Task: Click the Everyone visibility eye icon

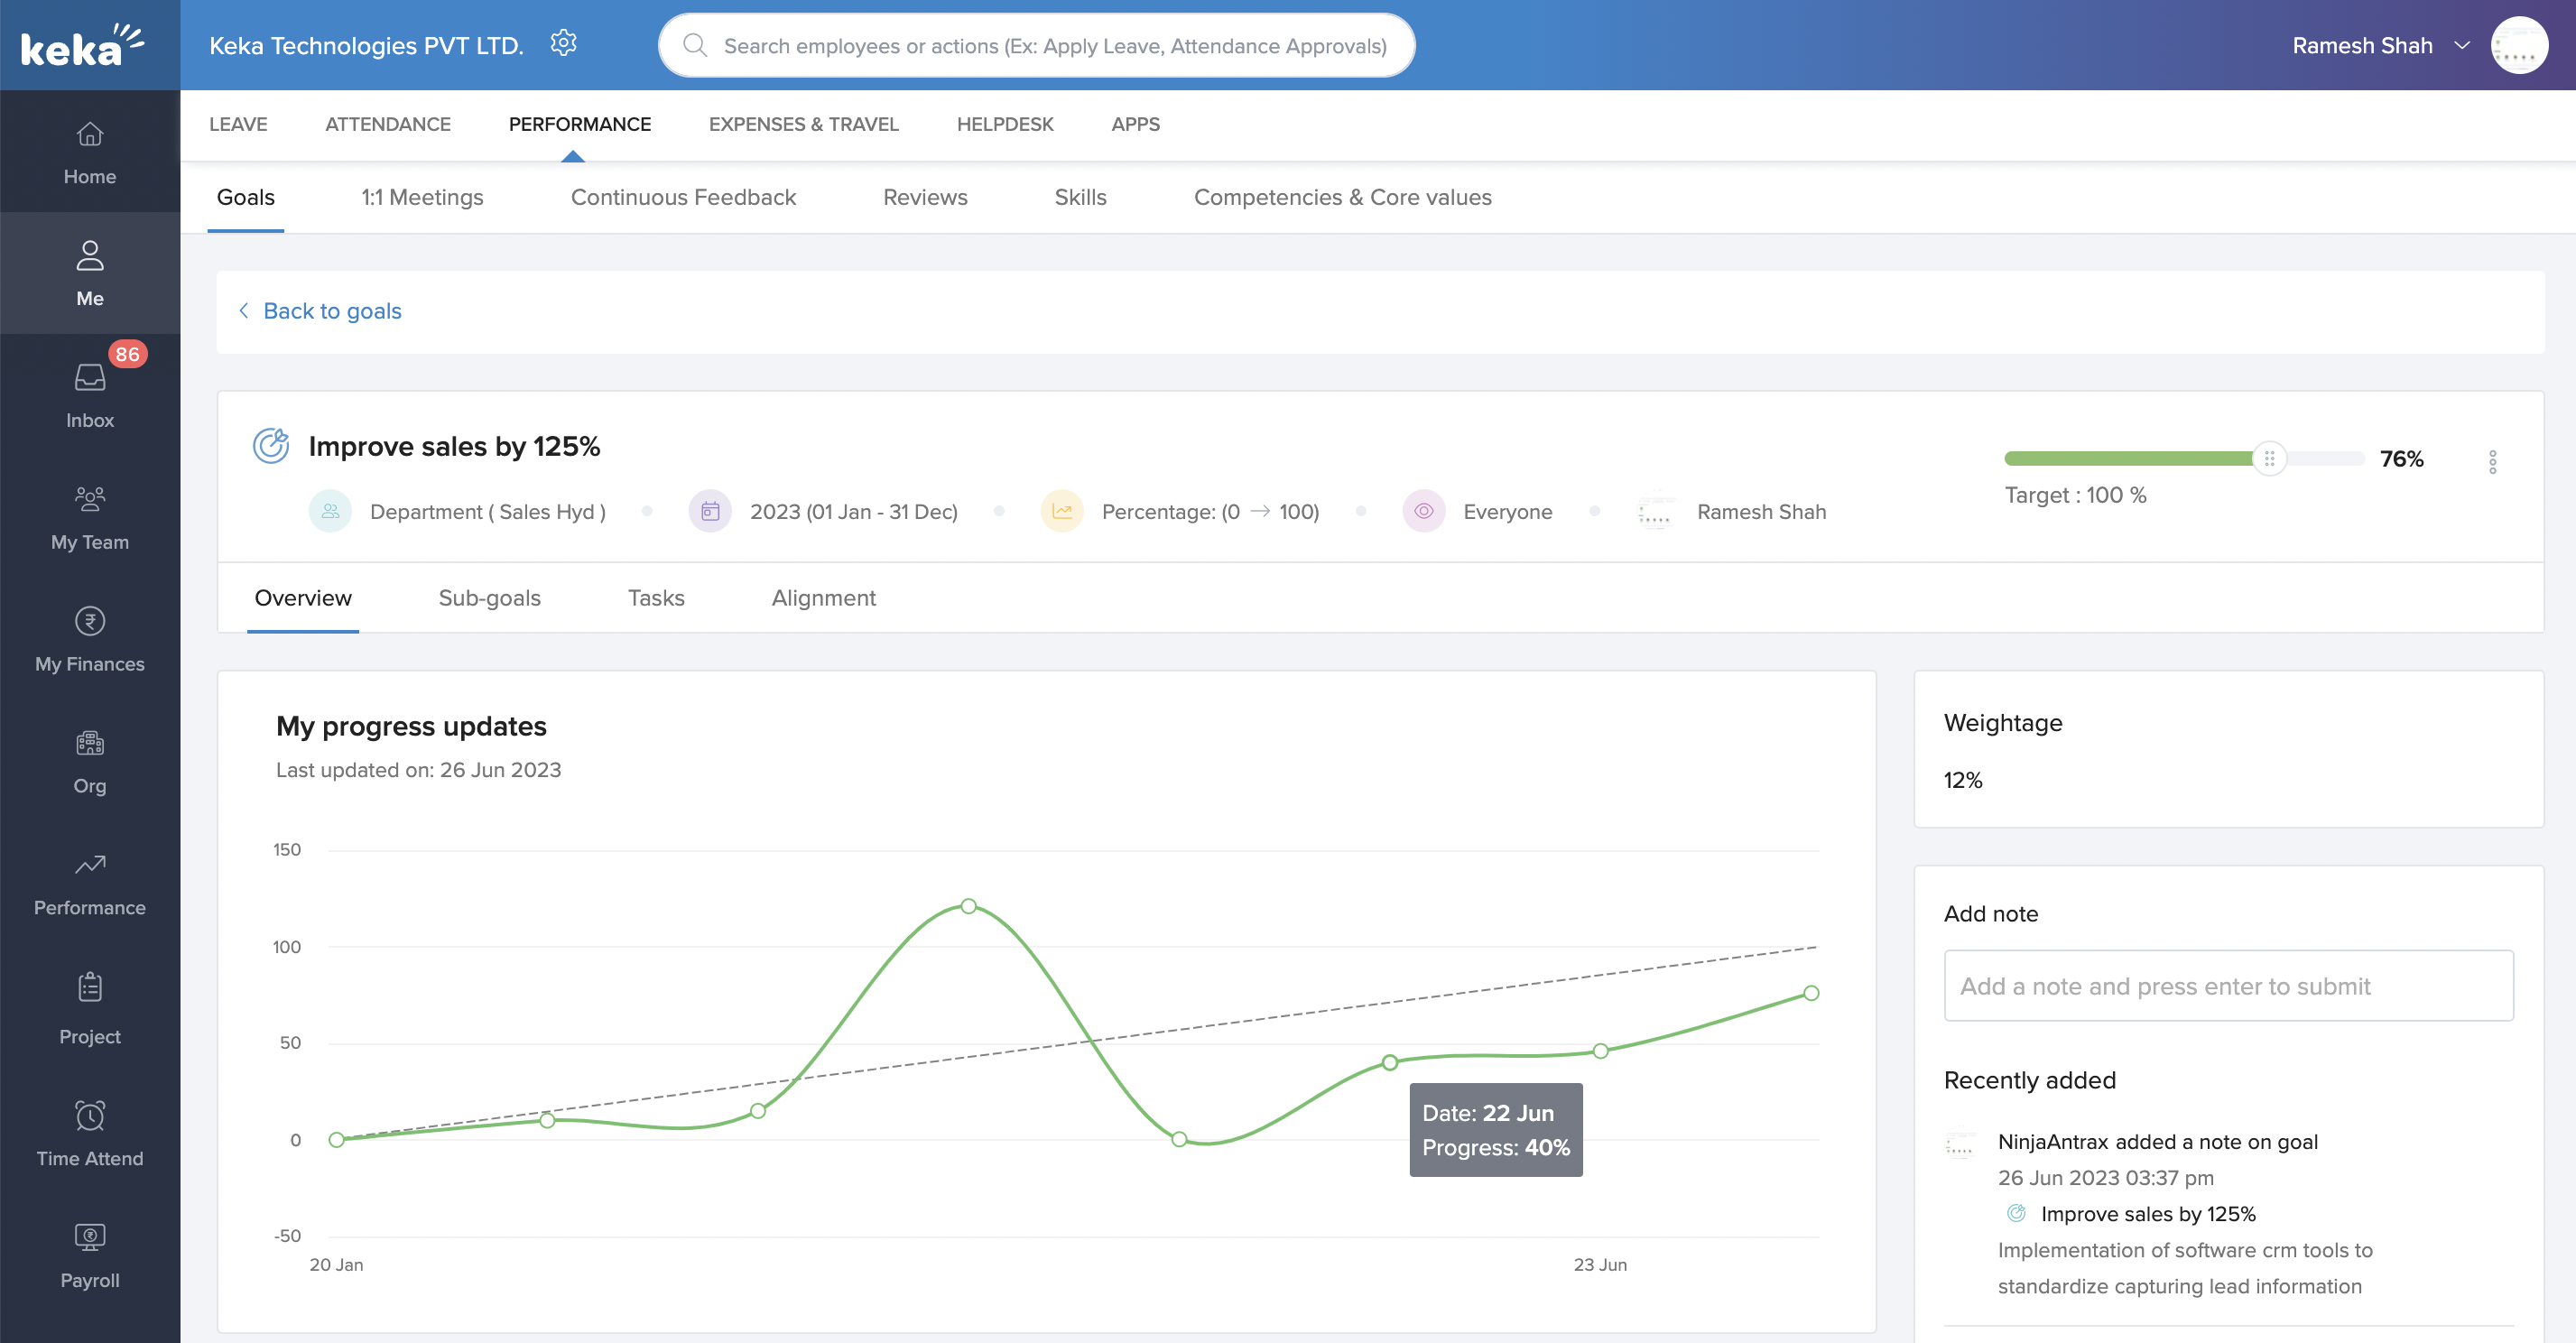Action: point(1423,512)
